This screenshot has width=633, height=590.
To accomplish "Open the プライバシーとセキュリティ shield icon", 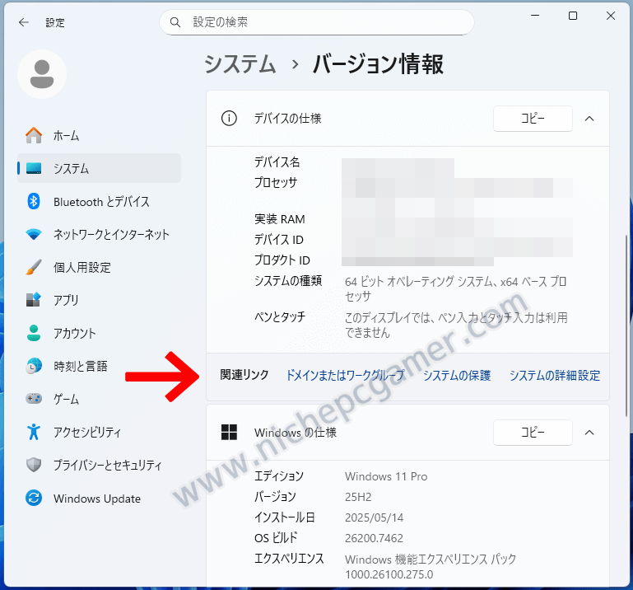I will [34, 465].
